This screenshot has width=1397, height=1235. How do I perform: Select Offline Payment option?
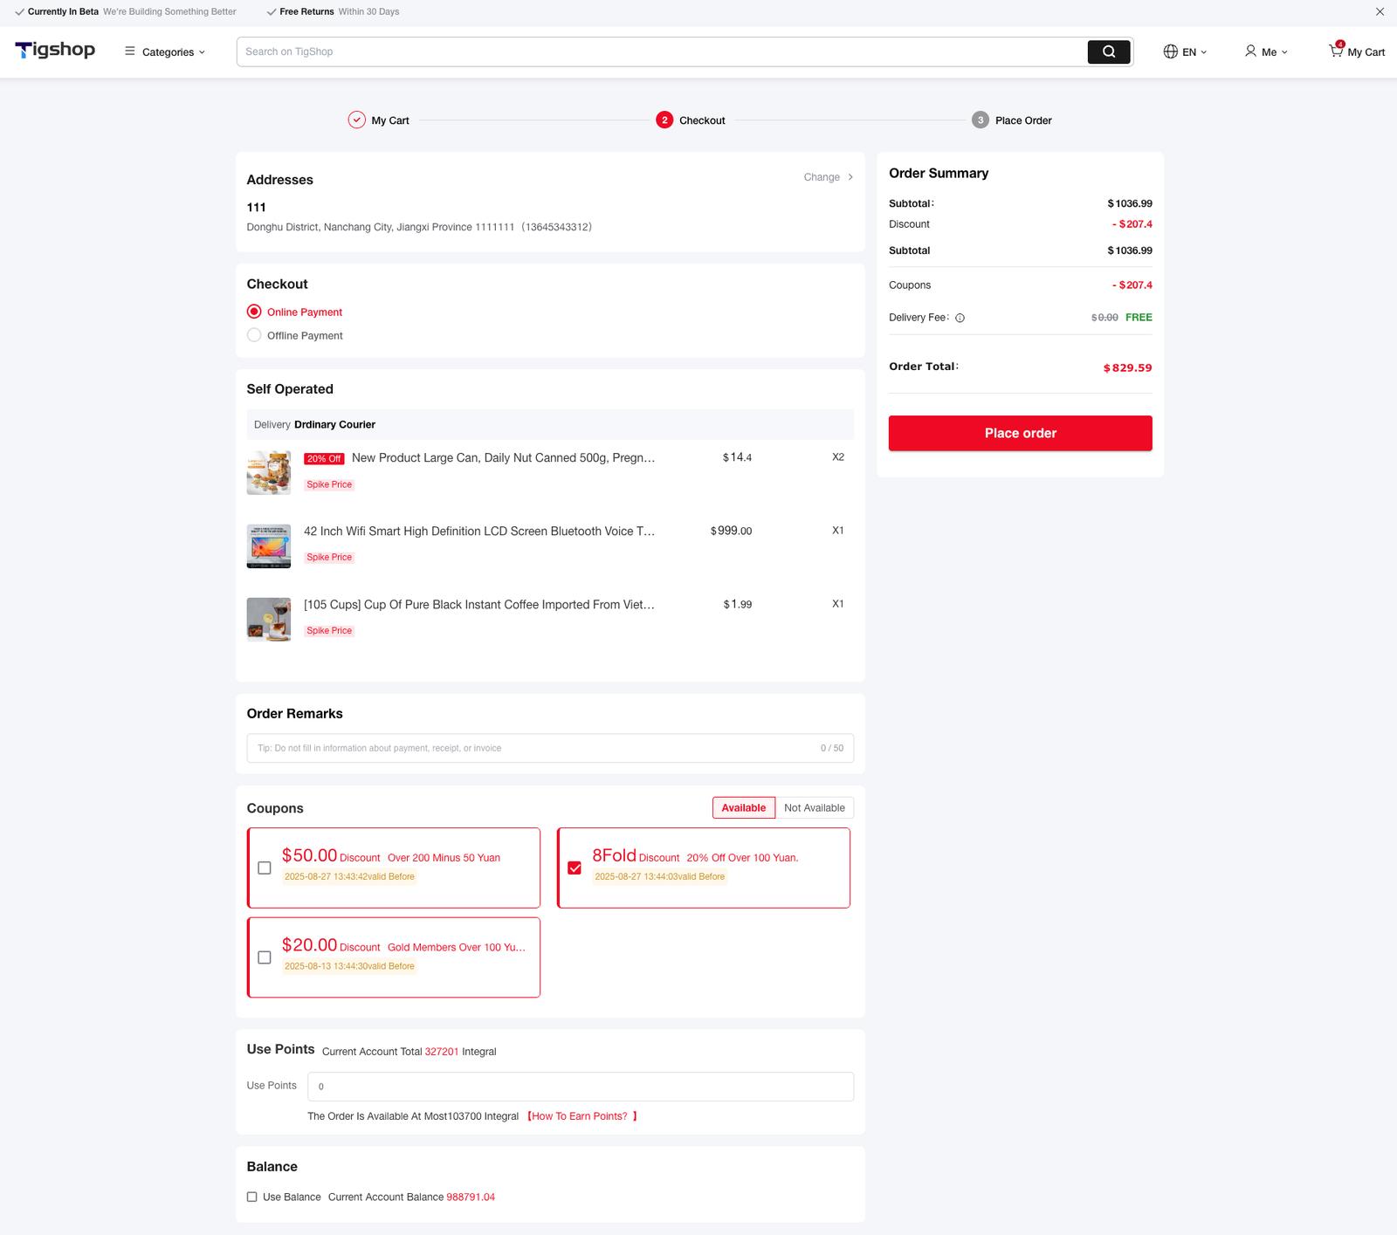point(254,335)
